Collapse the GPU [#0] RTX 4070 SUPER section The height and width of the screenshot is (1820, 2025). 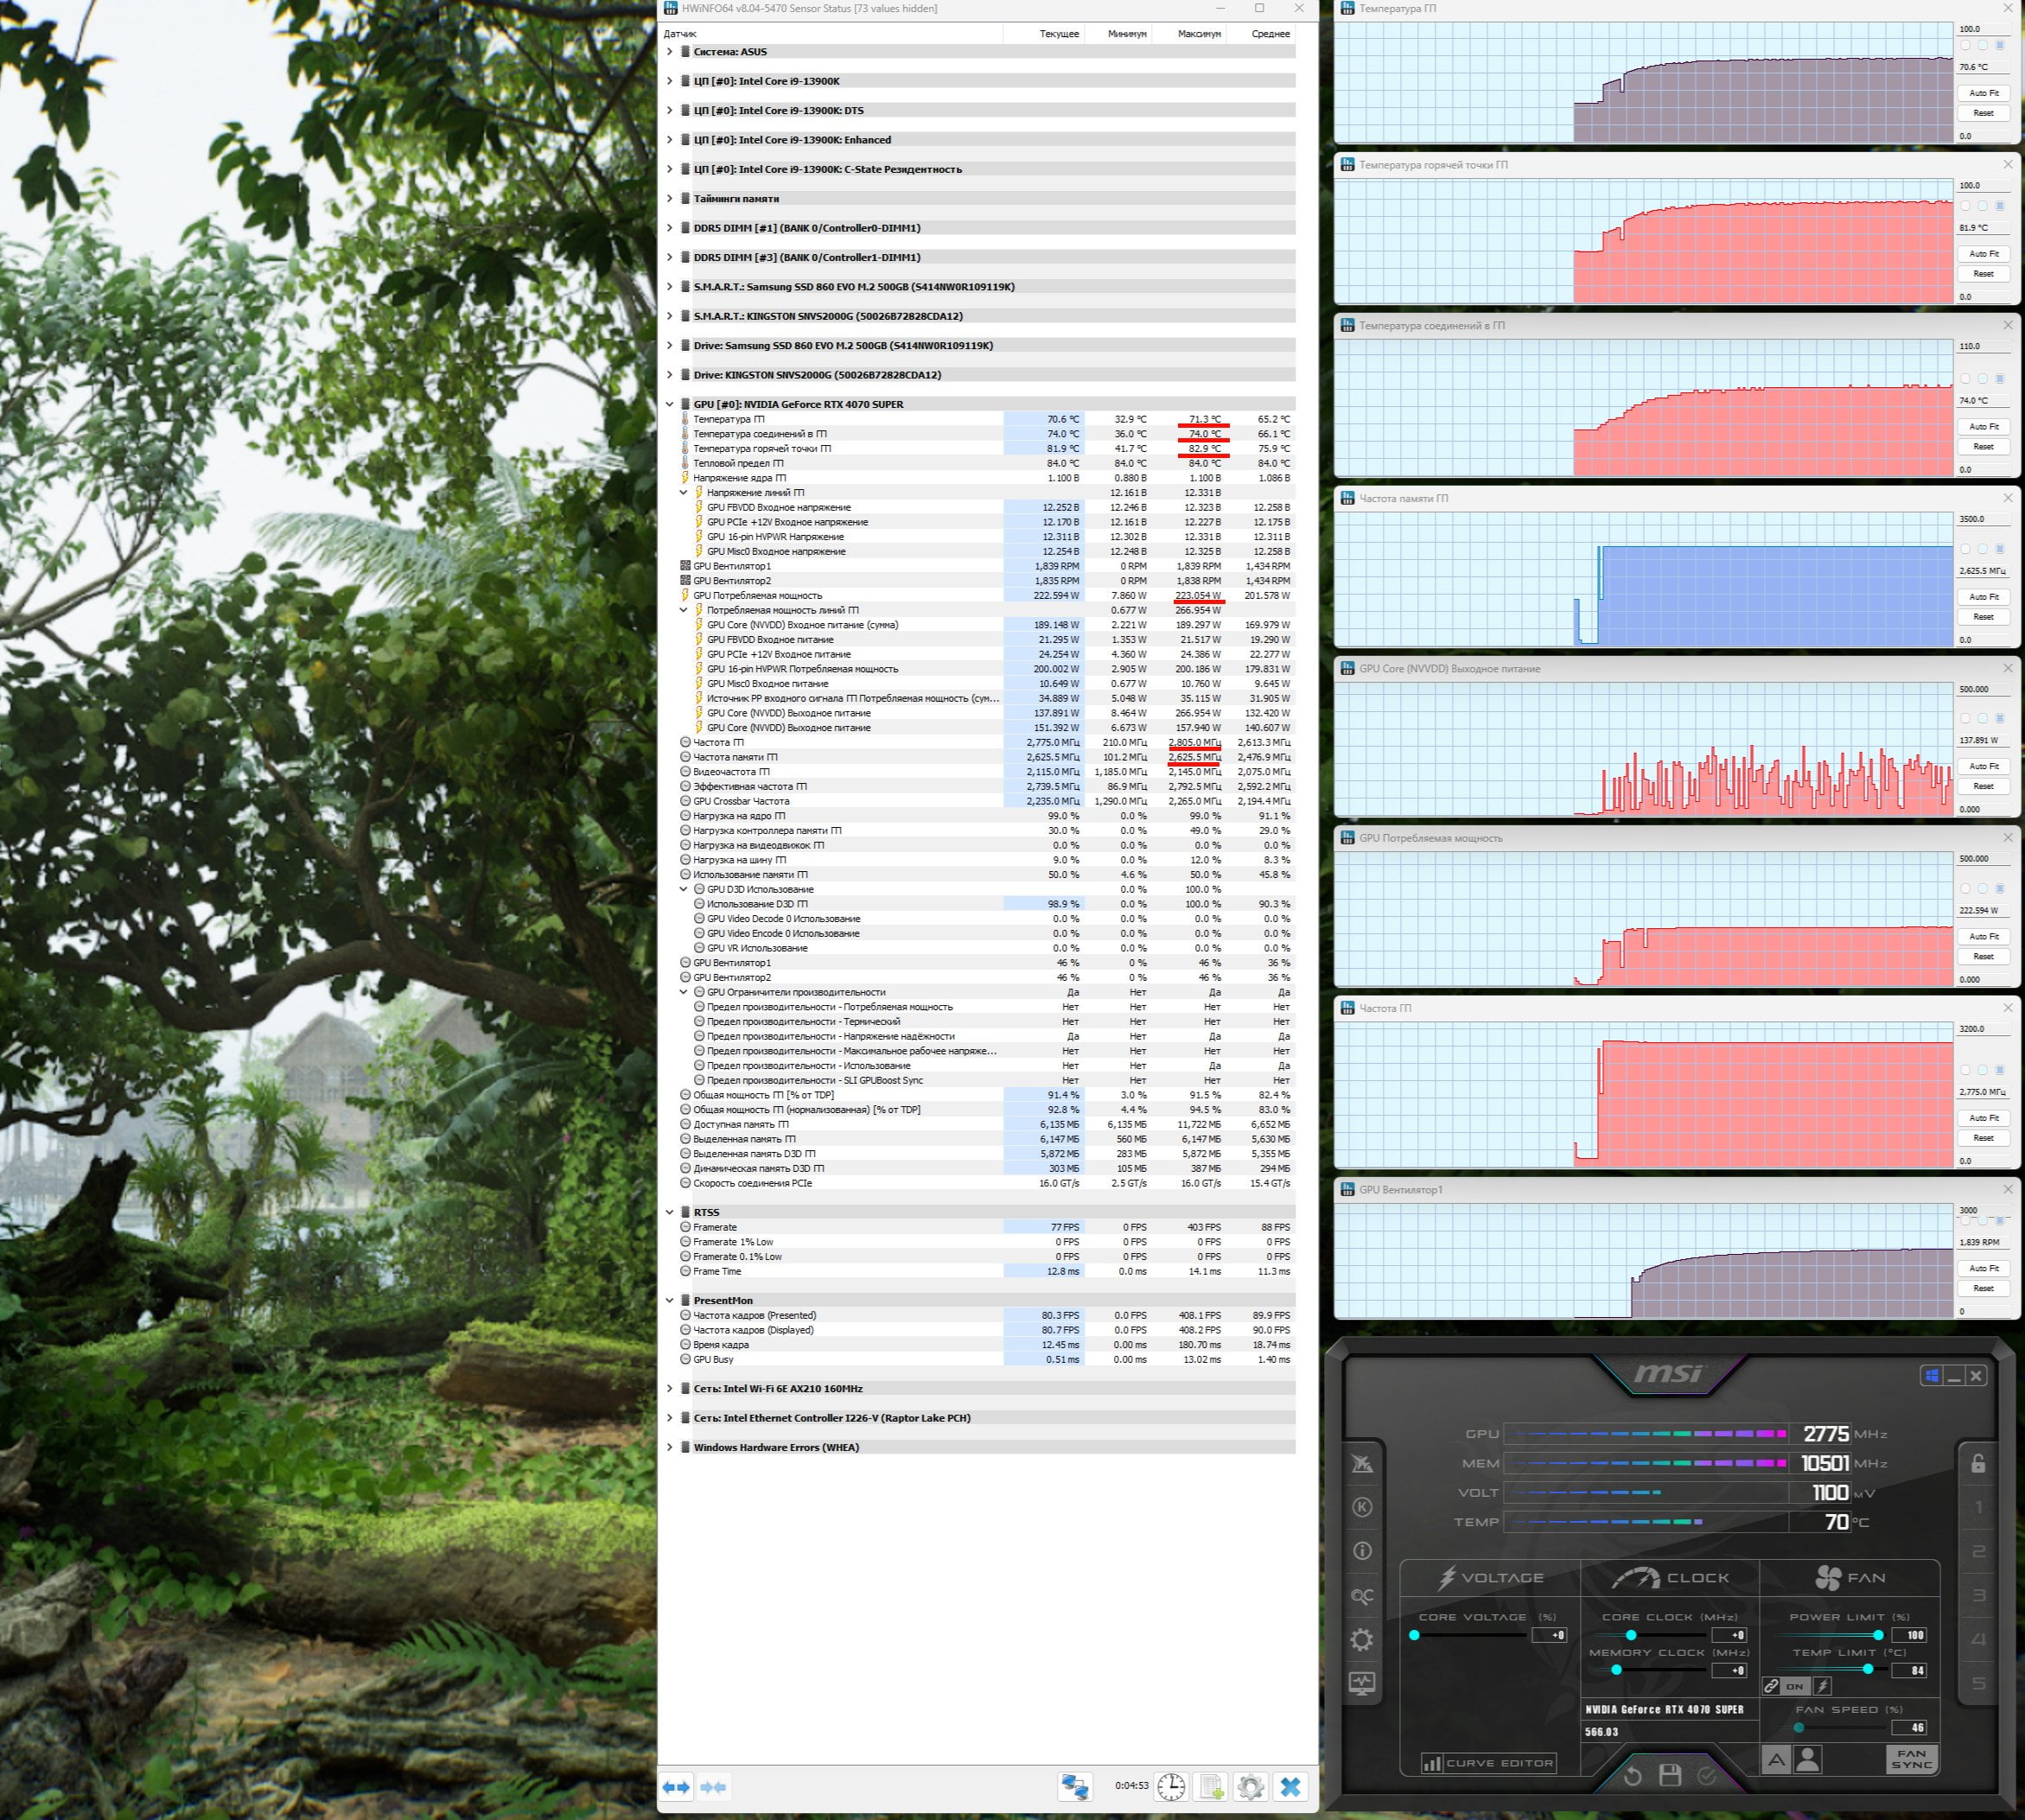pyautogui.click(x=670, y=405)
